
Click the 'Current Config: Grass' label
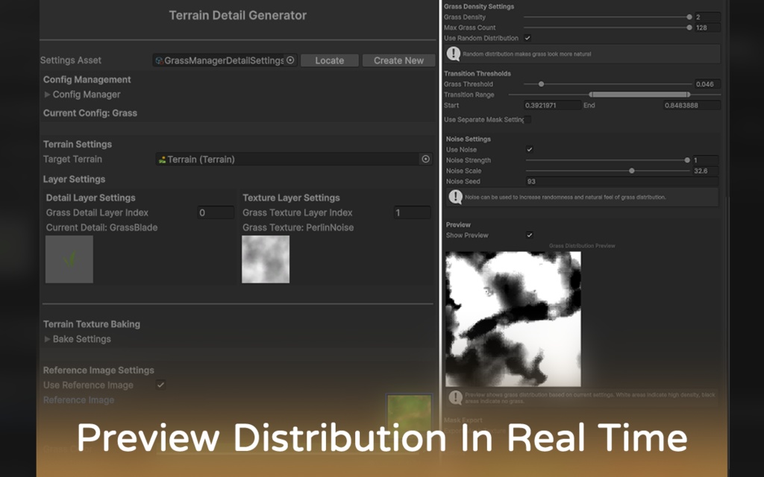click(90, 113)
